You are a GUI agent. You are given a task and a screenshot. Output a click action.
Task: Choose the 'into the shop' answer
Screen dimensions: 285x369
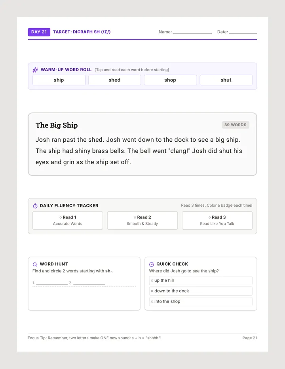(x=201, y=301)
